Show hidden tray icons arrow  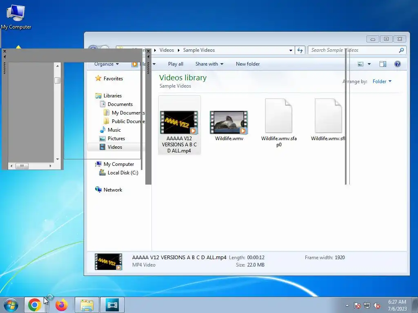(x=347, y=305)
